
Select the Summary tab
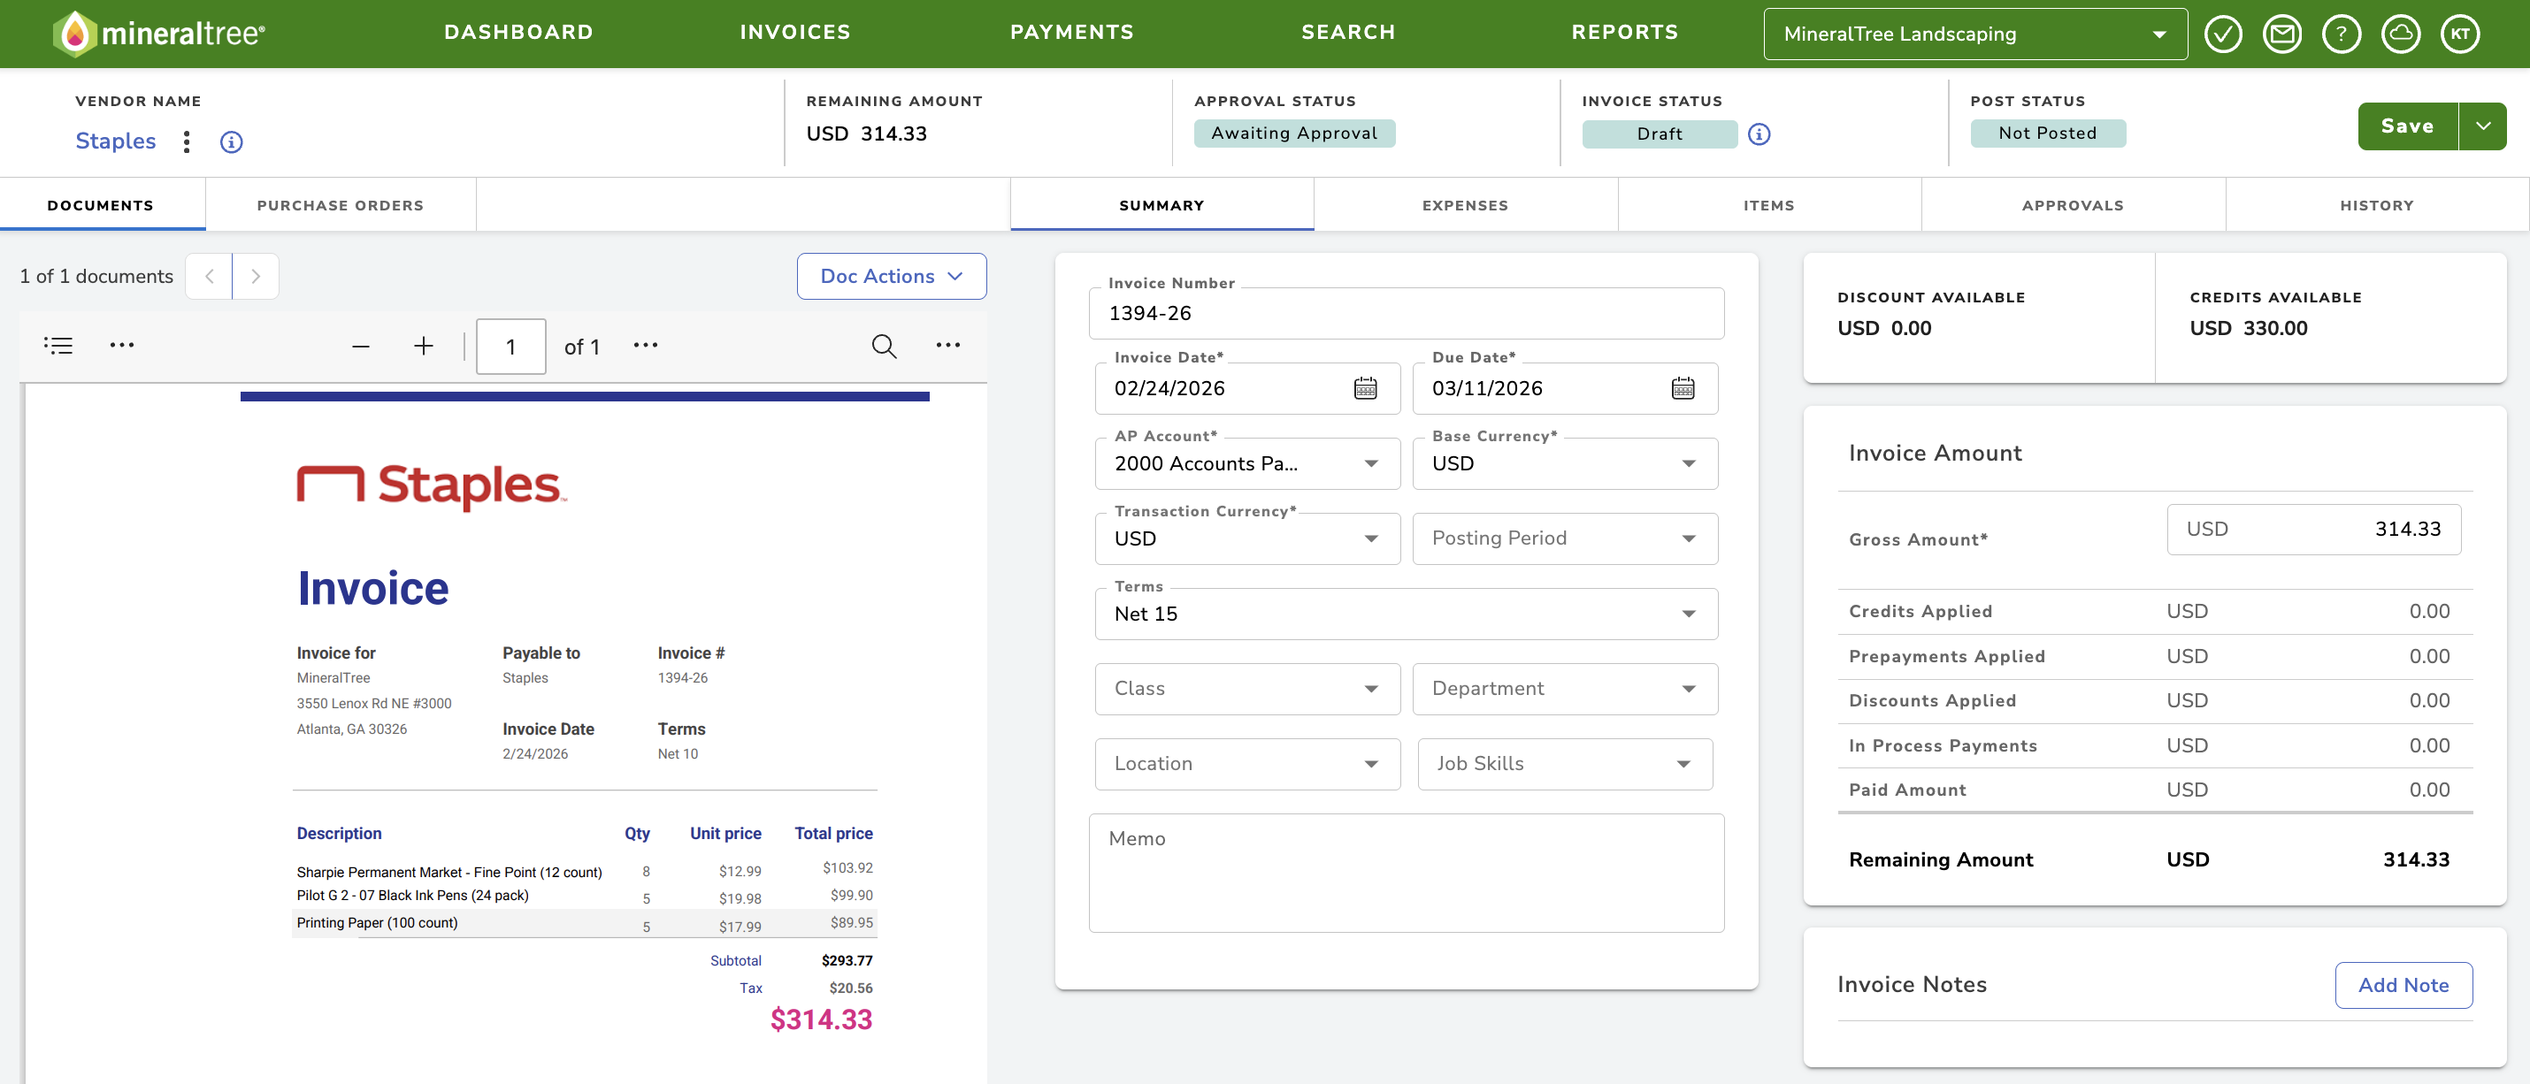point(1161,205)
